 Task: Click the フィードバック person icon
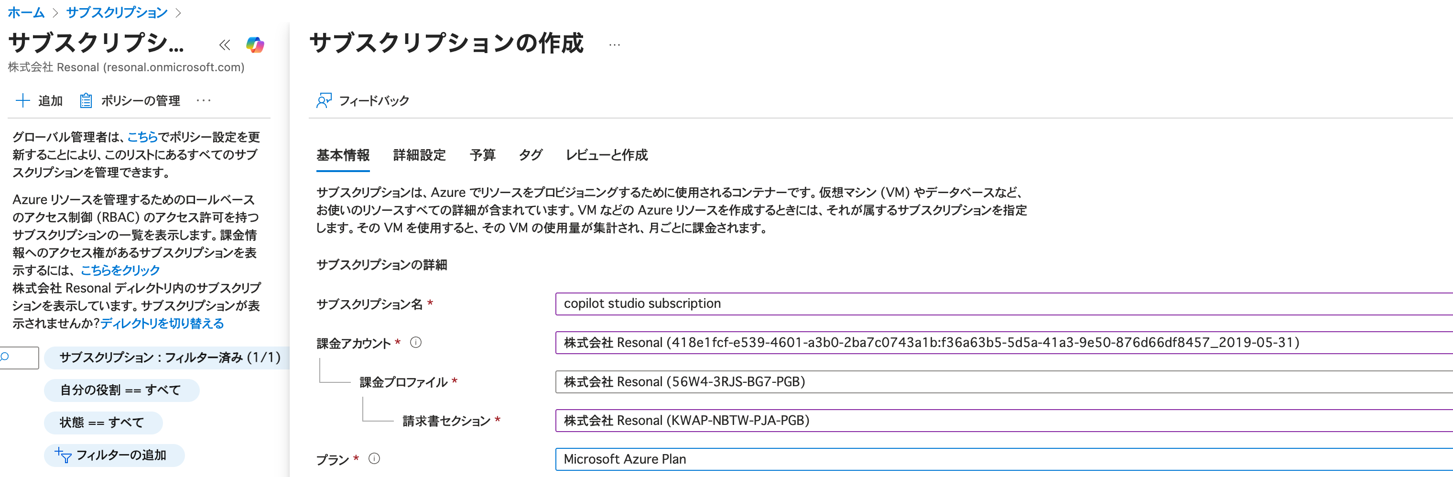[324, 100]
